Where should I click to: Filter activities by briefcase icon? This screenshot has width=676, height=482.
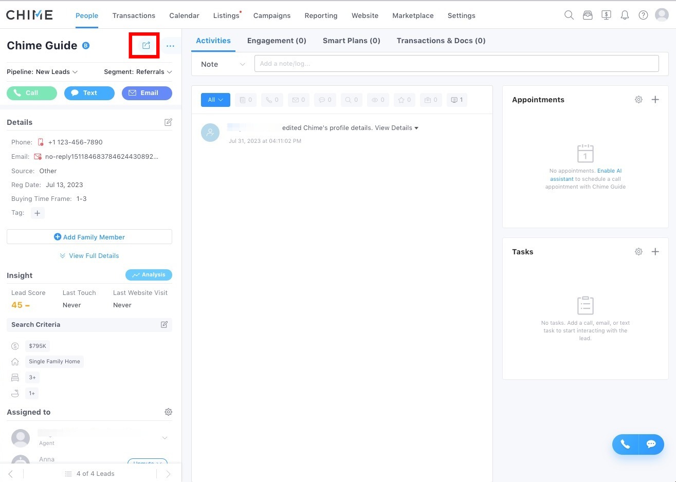431,100
